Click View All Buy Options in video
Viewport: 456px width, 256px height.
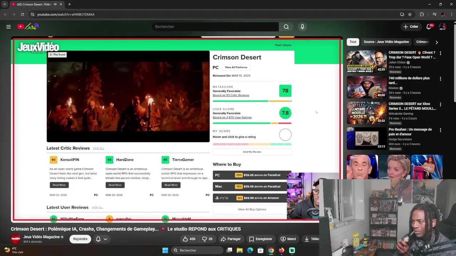coord(252,209)
